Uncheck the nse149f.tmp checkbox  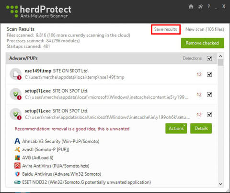[209, 74]
